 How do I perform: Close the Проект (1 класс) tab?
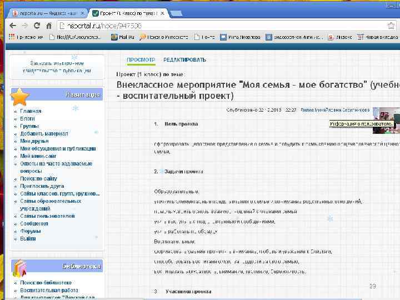162,13
